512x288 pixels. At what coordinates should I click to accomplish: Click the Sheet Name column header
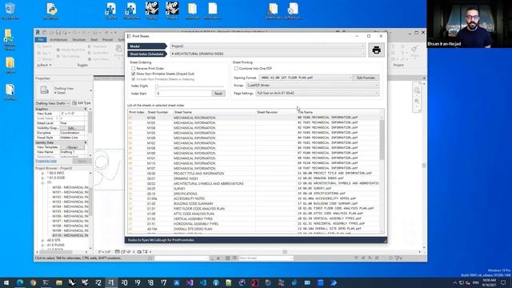point(183,112)
